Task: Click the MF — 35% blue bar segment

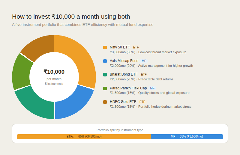Action: (x=187, y=137)
